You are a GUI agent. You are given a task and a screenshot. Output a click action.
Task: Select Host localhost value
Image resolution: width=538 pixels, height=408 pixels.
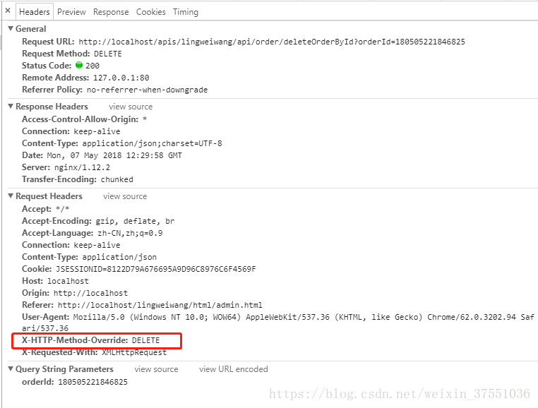click(68, 281)
